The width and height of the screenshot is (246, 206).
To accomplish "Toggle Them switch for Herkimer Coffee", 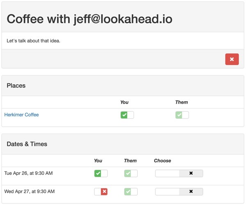I will (182, 115).
